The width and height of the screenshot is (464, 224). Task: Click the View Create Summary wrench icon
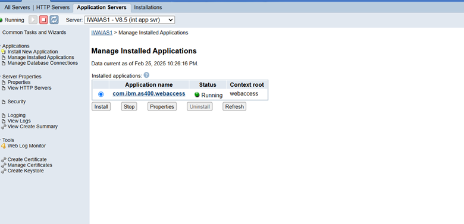point(4,127)
